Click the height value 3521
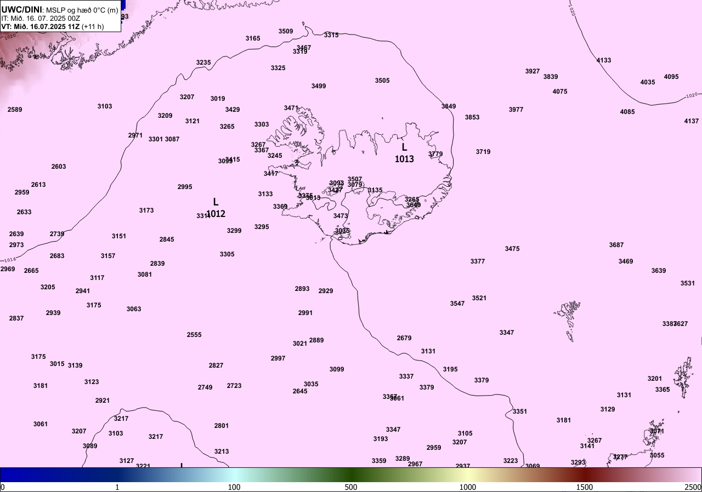The height and width of the screenshot is (492, 702). [x=479, y=298]
